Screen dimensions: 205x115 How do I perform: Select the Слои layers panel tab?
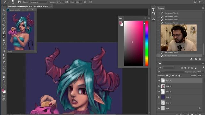point(160,63)
